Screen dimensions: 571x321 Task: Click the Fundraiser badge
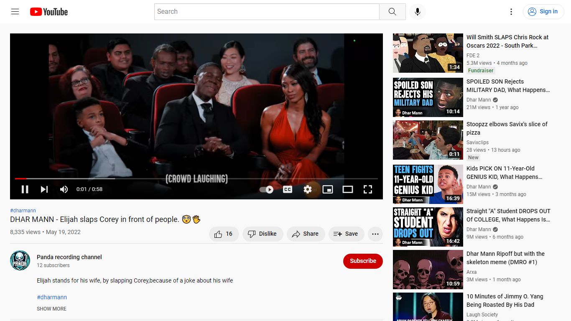481,71
